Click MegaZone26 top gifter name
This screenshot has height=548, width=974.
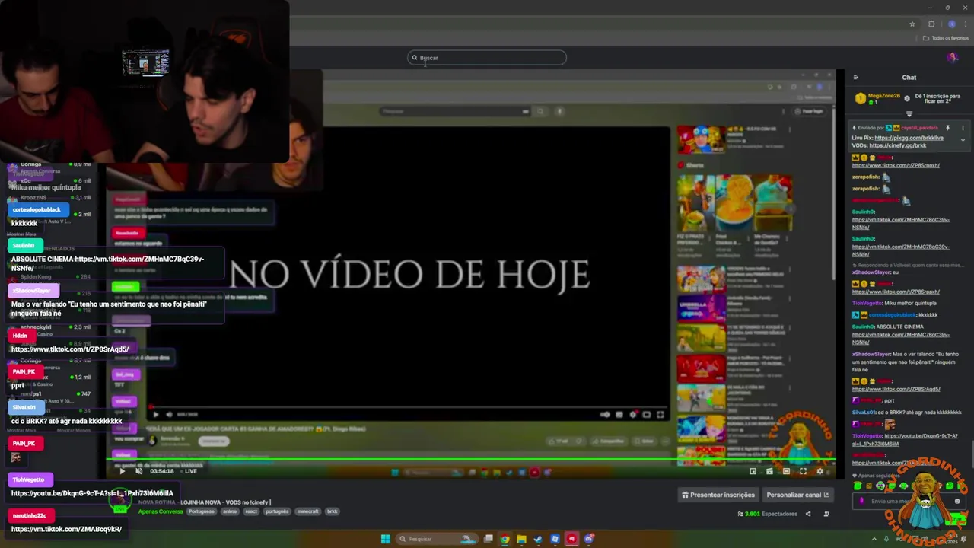click(883, 96)
